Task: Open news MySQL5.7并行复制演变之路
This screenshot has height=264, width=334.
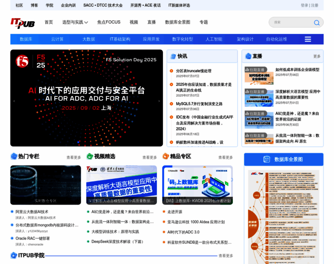Action: [x=199, y=104]
